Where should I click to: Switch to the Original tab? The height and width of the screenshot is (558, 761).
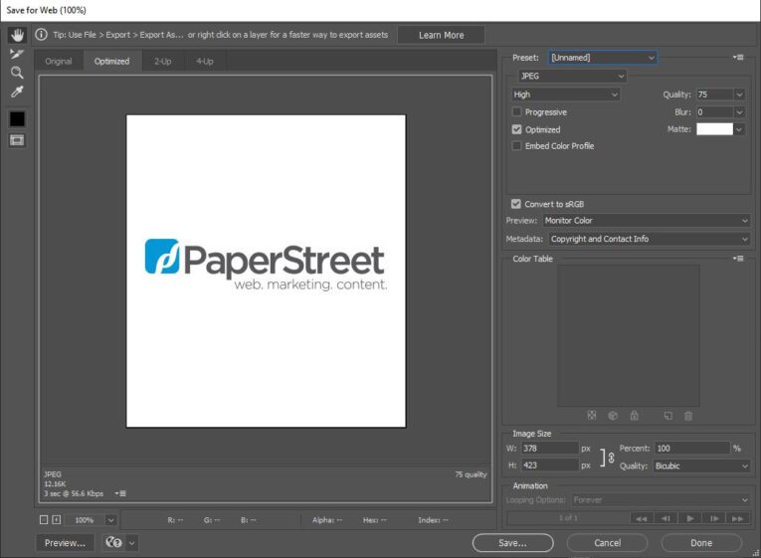coord(59,61)
